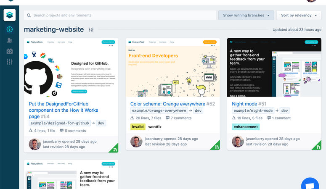
Task: Open the DesignedForGitHub pull request #54 title
Action: click(64, 110)
